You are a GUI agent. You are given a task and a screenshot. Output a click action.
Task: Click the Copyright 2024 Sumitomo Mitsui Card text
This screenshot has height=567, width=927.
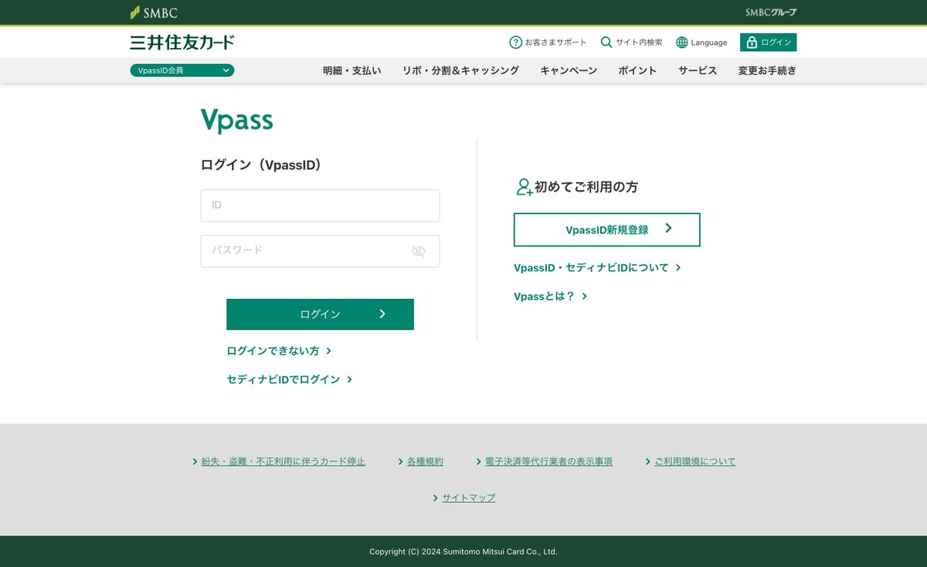click(463, 552)
